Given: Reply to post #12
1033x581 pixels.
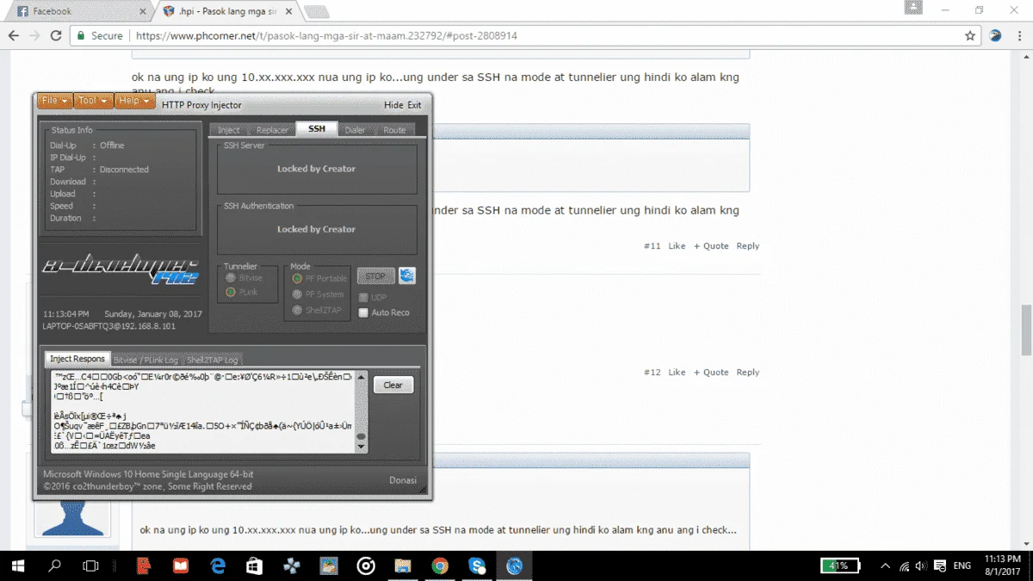Looking at the screenshot, I should click(x=748, y=373).
